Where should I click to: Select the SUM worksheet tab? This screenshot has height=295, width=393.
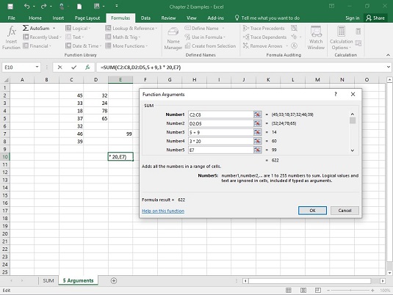[48, 281]
